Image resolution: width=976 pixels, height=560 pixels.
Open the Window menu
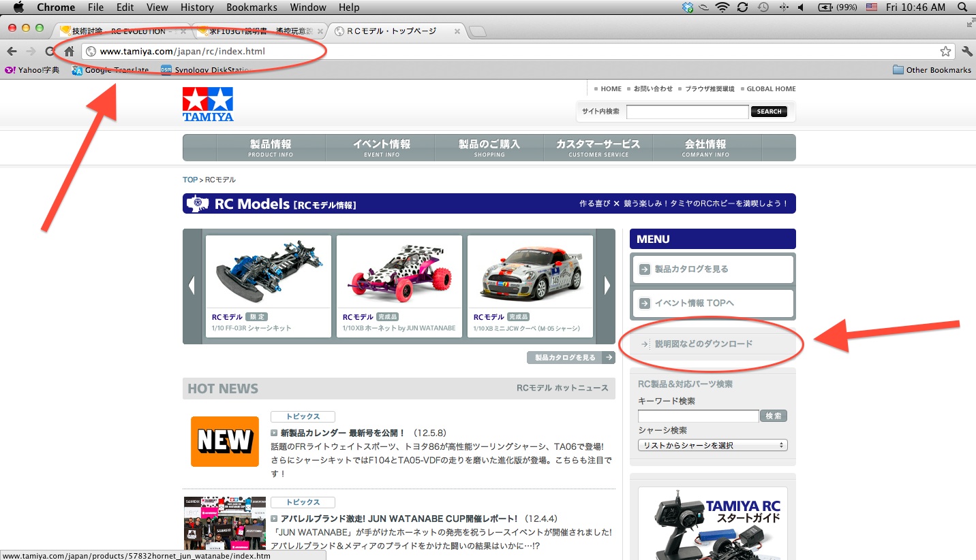click(x=308, y=7)
